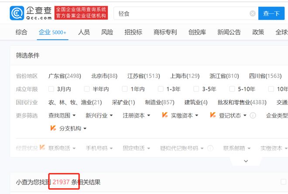Screen dimensions: 288x194
Task: Filter by 上海市(129)
Action: (x=185, y=76)
